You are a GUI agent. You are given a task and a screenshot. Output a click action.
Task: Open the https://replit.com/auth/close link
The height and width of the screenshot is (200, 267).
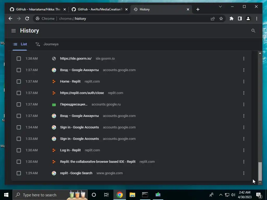click(x=82, y=93)
